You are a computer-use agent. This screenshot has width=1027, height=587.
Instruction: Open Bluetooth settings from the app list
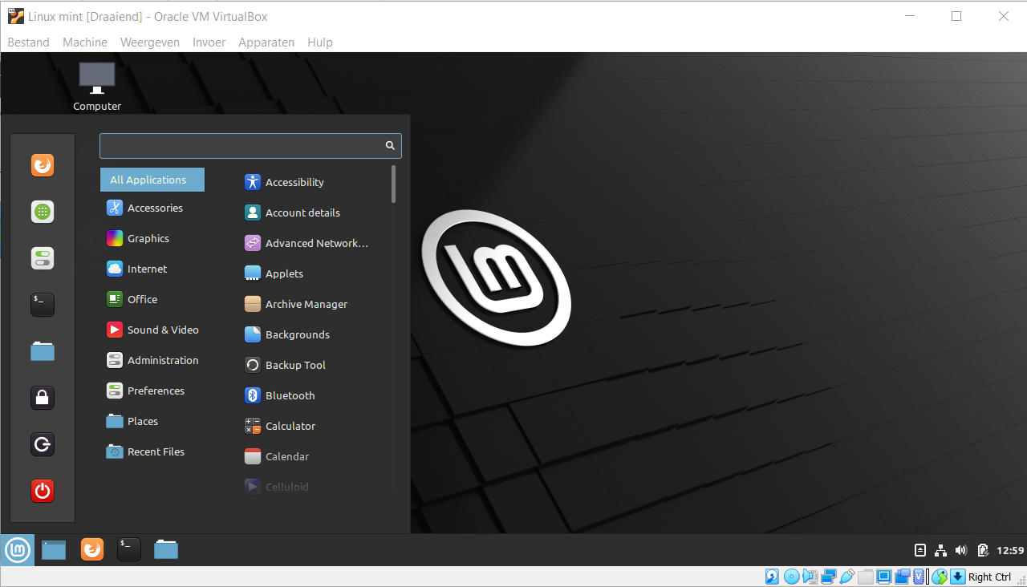coord(288,395)
